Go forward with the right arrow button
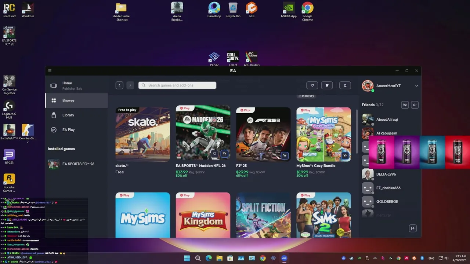 click(130, 85)
